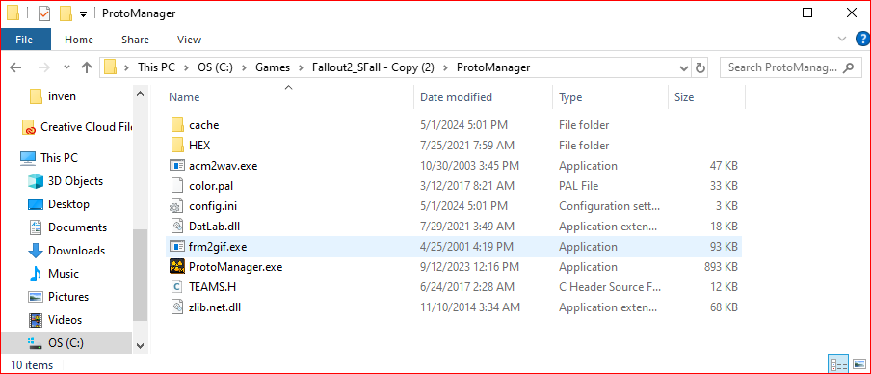
Task: Click the config.ini gear icon
Action: pyautogui.click(x=177, y=206)
